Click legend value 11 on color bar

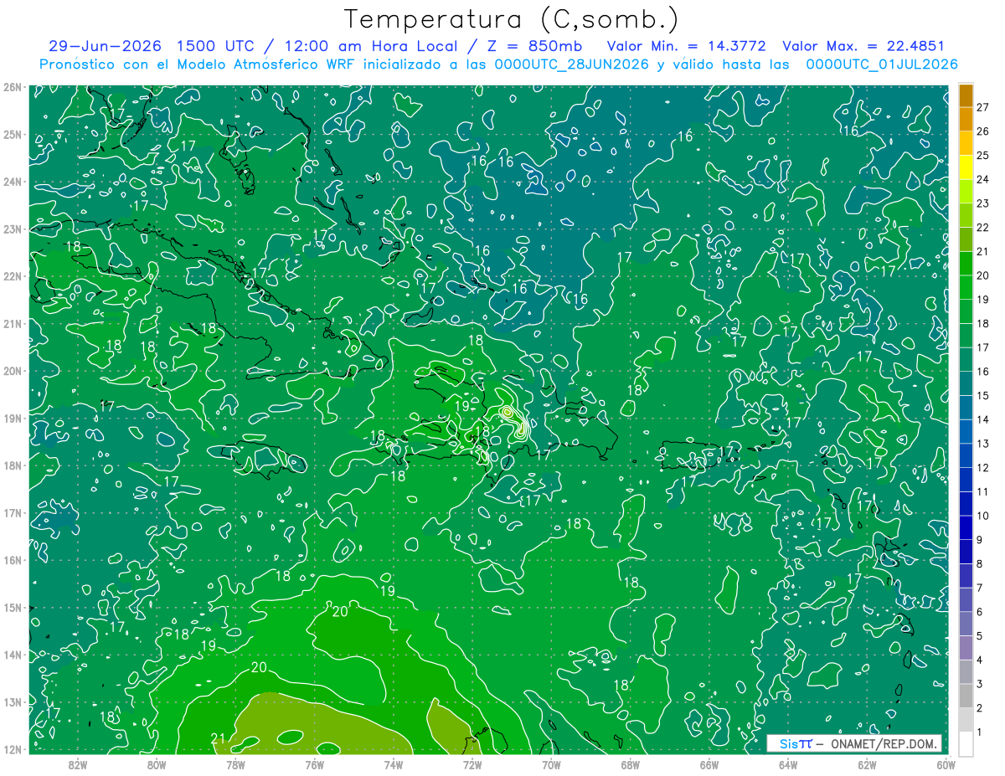(x=982, y=491)
